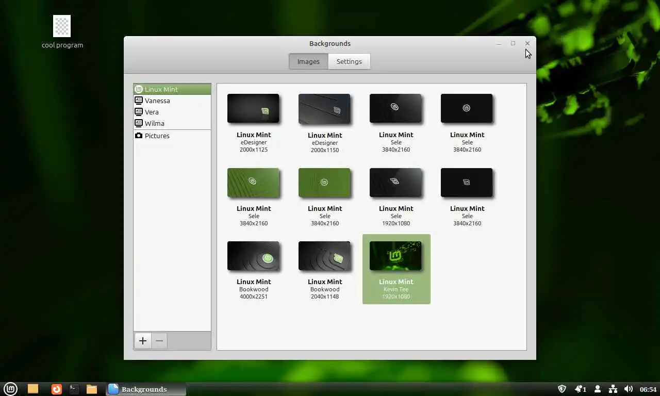Open the sound volume tray icon
The width and height of the screenshot is (660, 396).
[x=628, y=389]
